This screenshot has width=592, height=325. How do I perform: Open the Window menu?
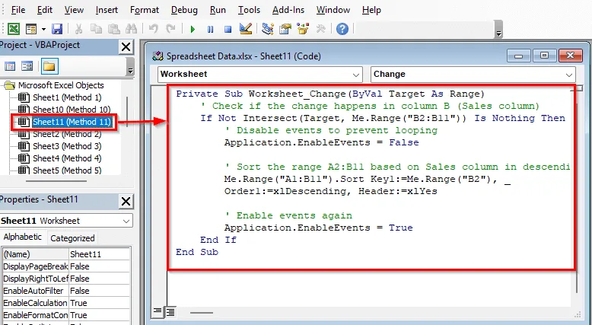click(333, 10)
